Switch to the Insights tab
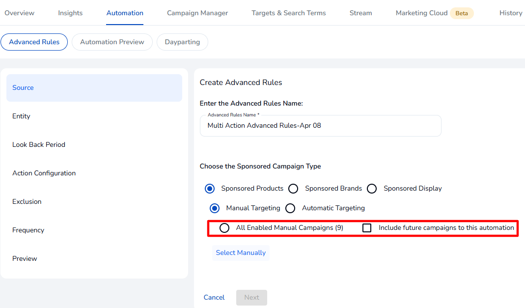Screen dimensions: 525x308 coord(70,13)
